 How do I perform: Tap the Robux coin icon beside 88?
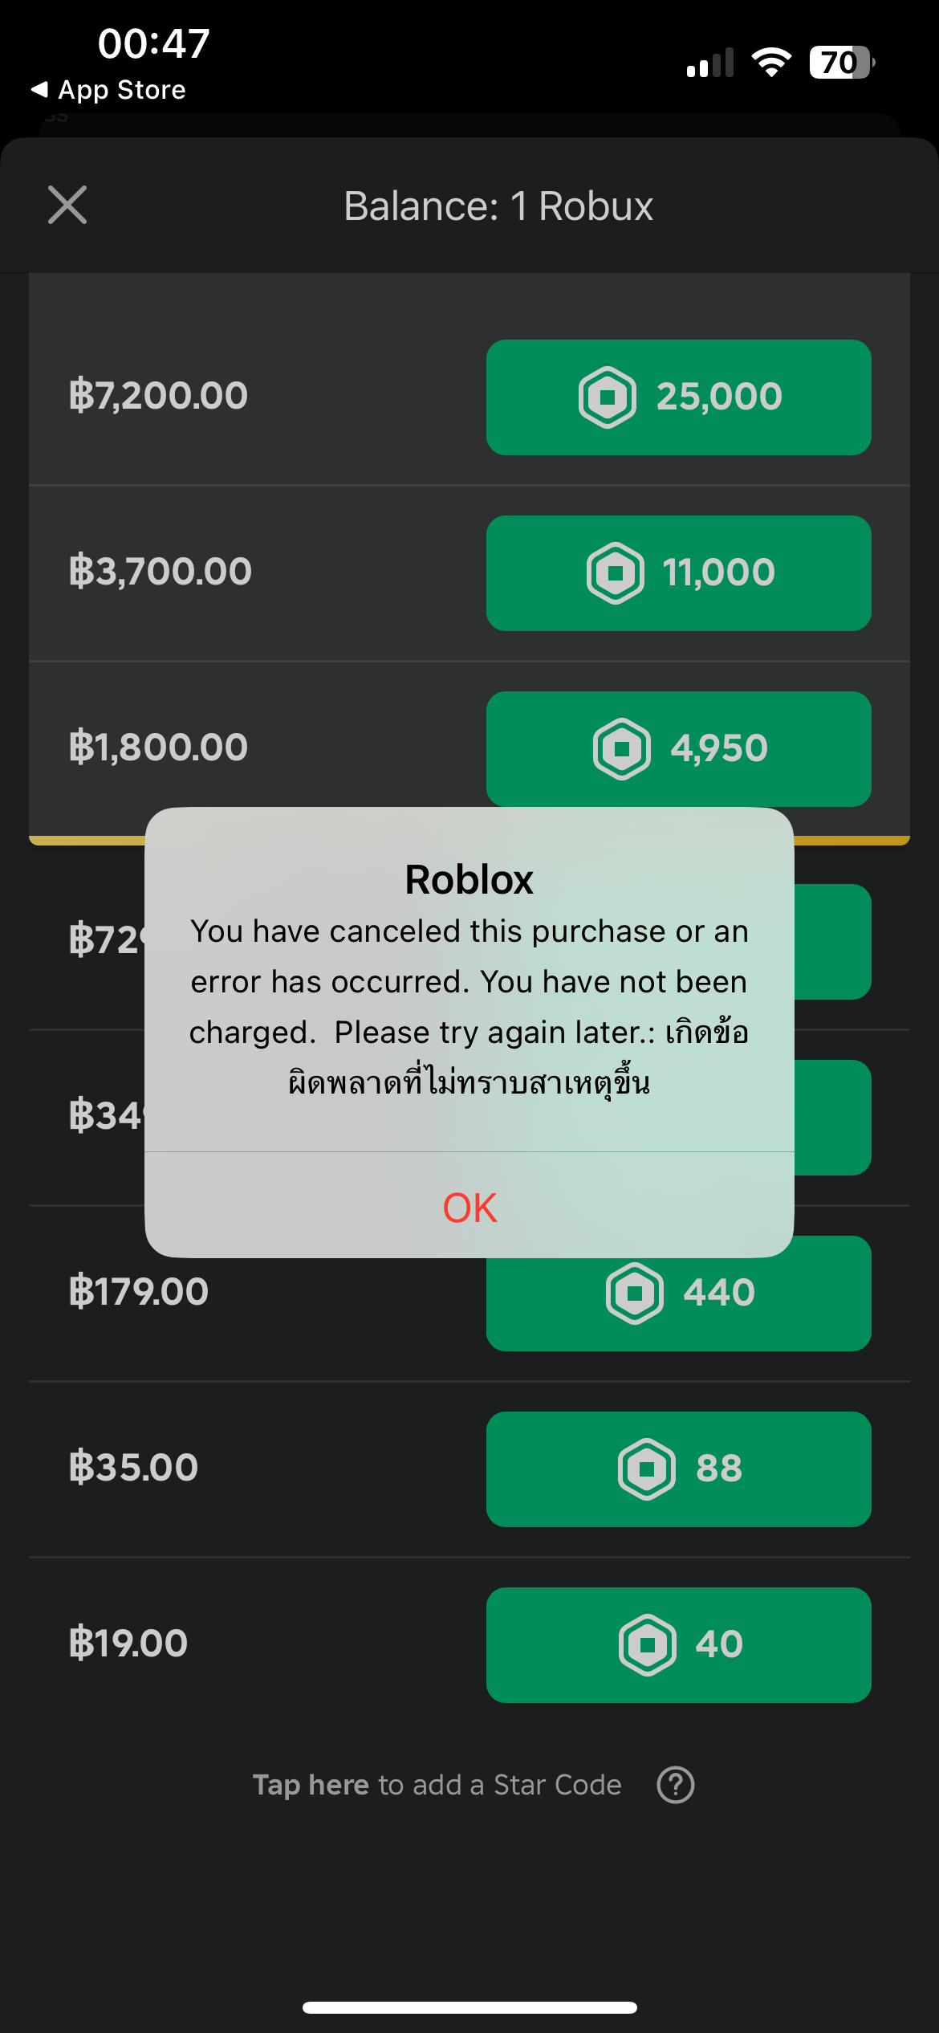646,1469
